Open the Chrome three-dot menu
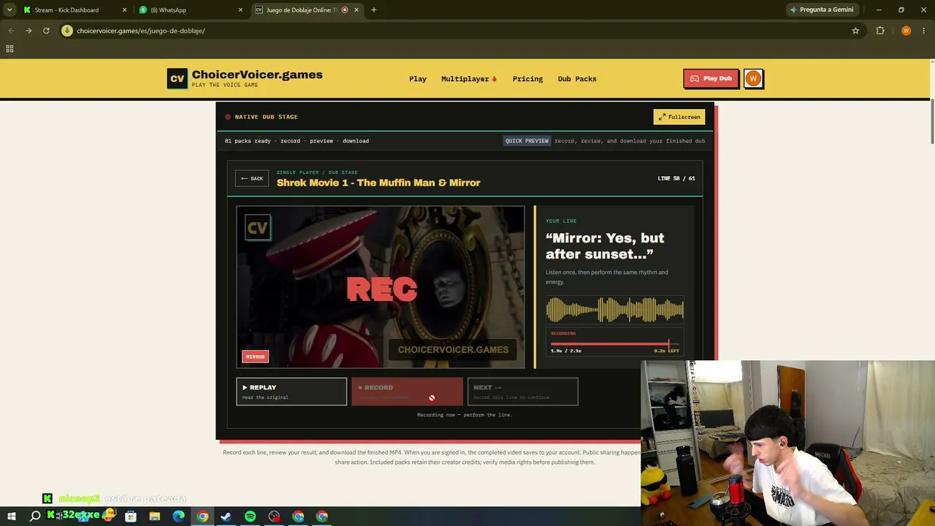The width and height of the screenshot is (935, 526). tap(924, 31)
